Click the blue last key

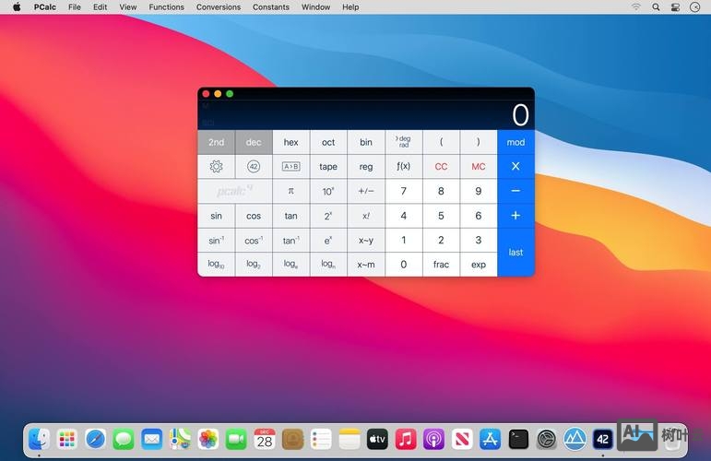click(x=515, y=252)
